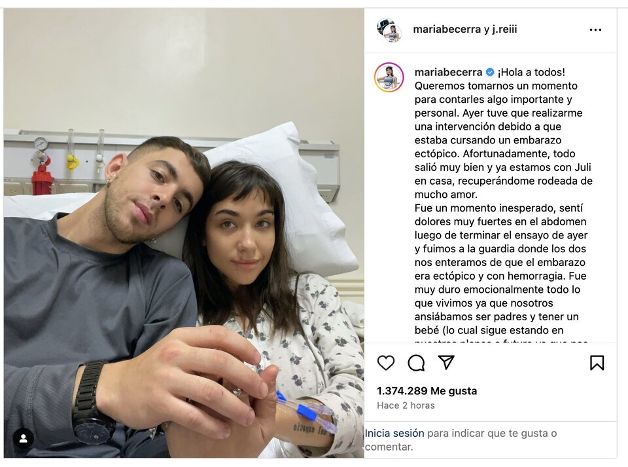Open mariabecerra profile picture with story ring
Screen dimensions: 628x467
[x=389, y=77]
